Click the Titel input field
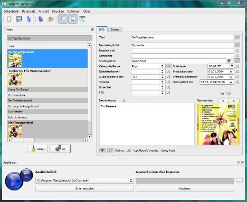The width and height of the screenshot is (247, 202). [182, 37]
